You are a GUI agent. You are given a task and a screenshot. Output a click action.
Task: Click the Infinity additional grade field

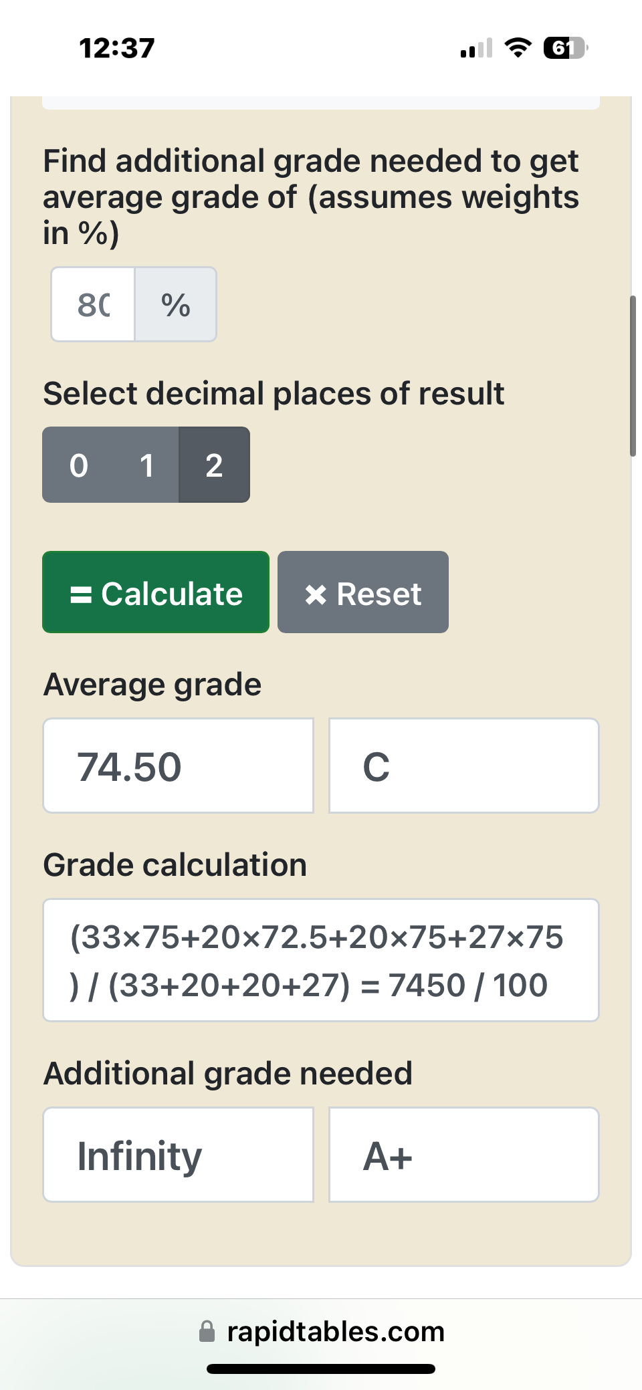click(x=179, y=1155)
